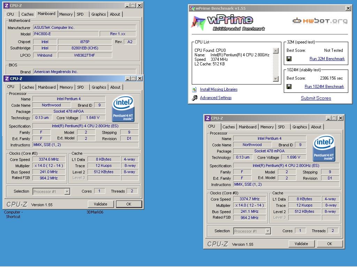This screenshot has height=267, width=357.
Task: Click Validate in the right CPU-Z window
Action: point(301,244)
